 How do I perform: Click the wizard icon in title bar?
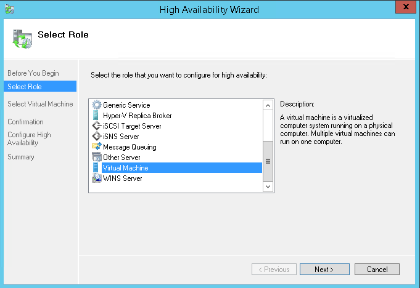[x=9, y=9]
